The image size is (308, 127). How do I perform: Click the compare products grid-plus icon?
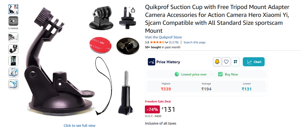235,62
